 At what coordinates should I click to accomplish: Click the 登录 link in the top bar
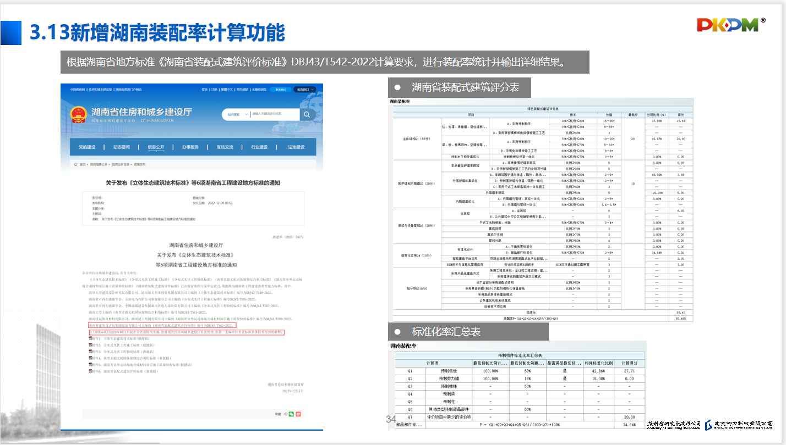pos(205,89)
